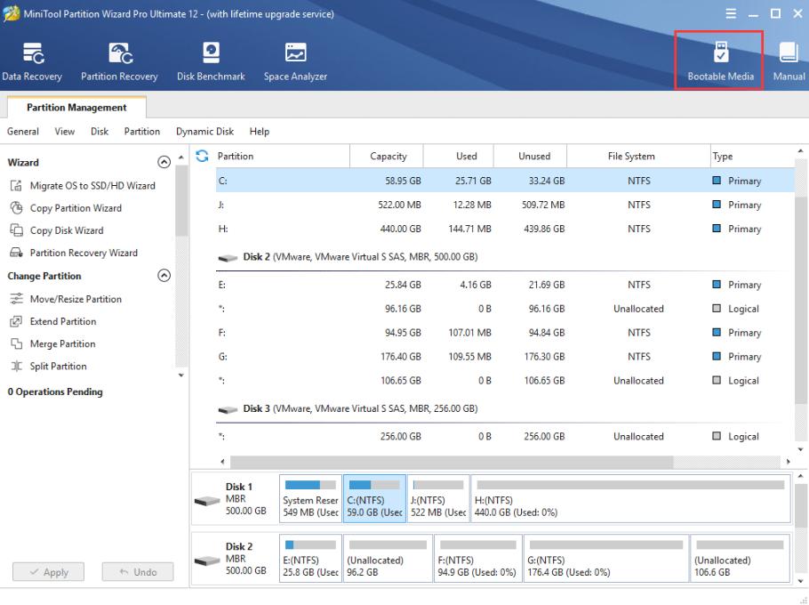Open the Bootable Media builder
809x605 pixels.
(x=720, y=60)
